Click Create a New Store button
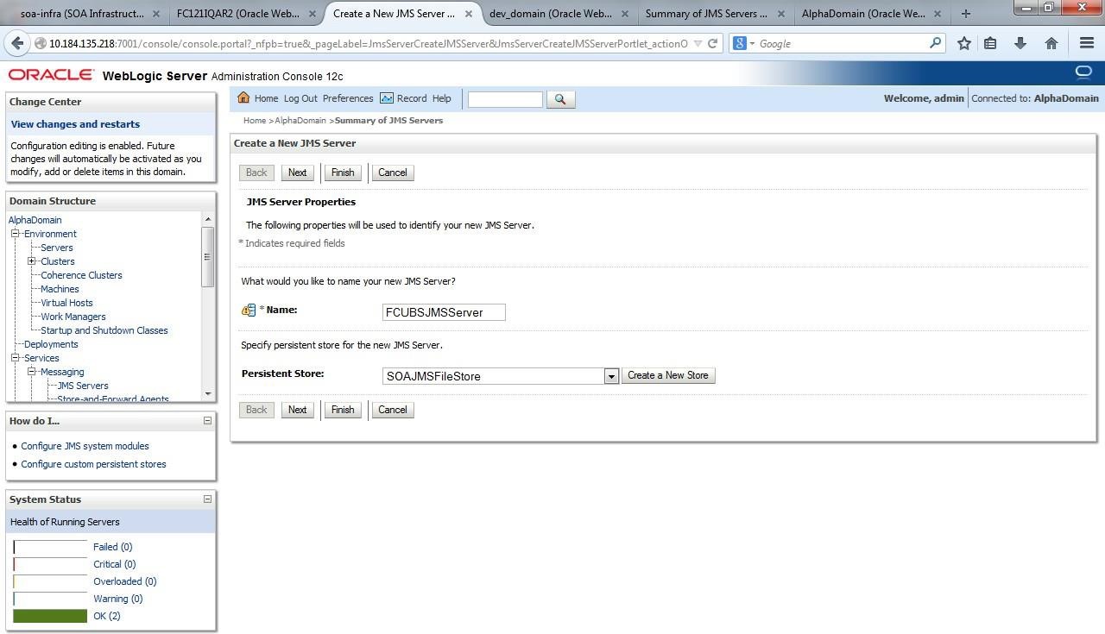 point(668,375)
